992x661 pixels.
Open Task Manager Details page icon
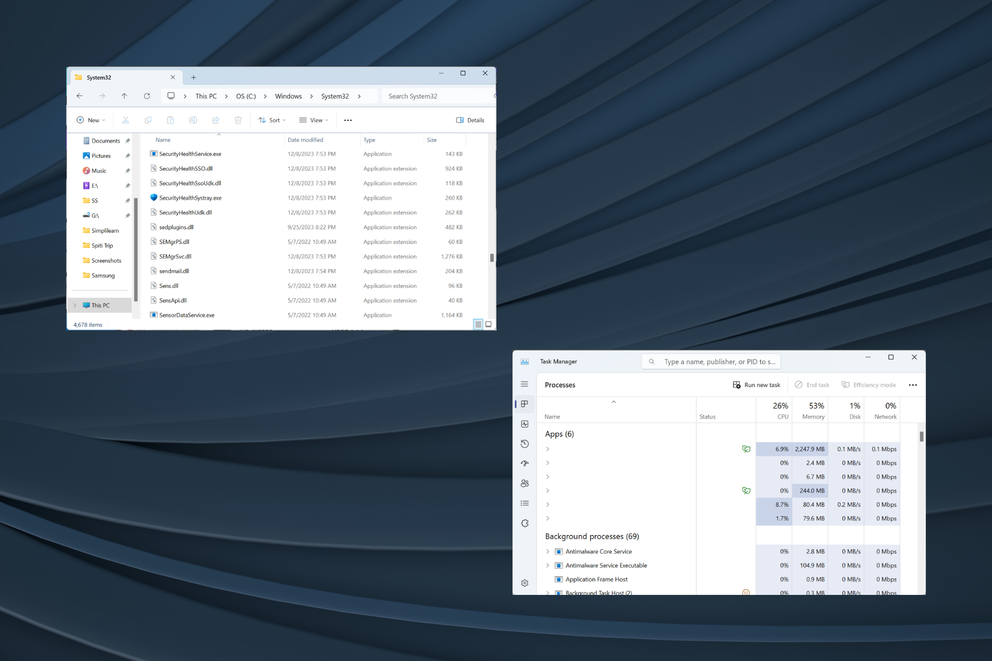tap(524, 503)
